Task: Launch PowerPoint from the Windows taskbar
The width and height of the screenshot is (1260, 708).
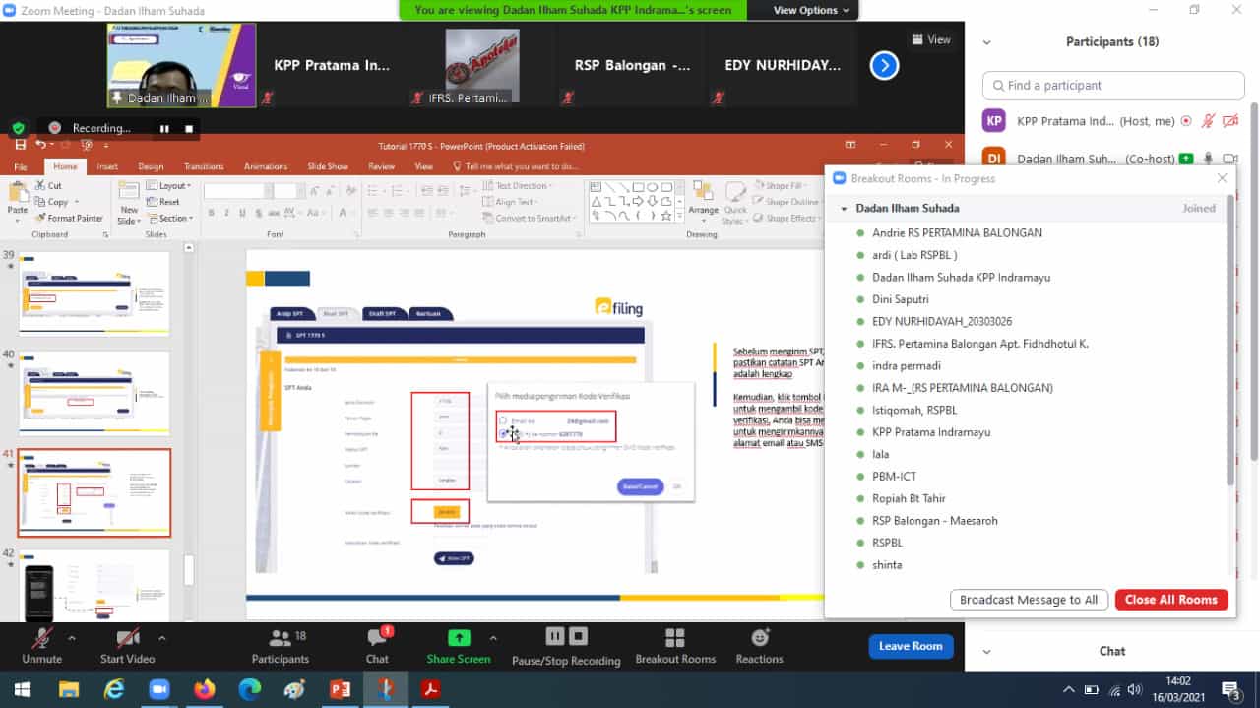Action: [x=341, y=689]
